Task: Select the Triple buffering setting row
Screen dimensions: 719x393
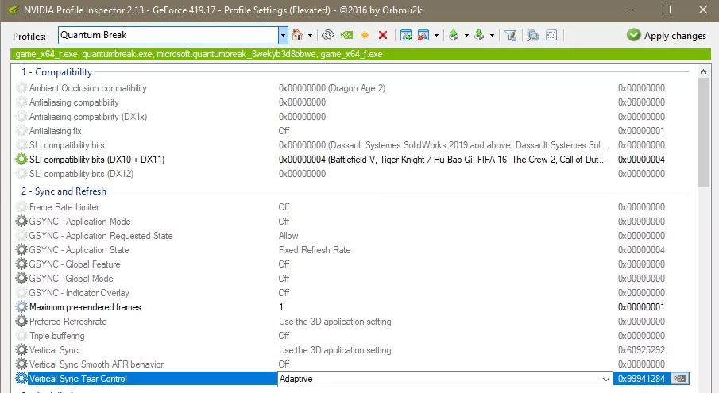Action: (x=352, y=336)
